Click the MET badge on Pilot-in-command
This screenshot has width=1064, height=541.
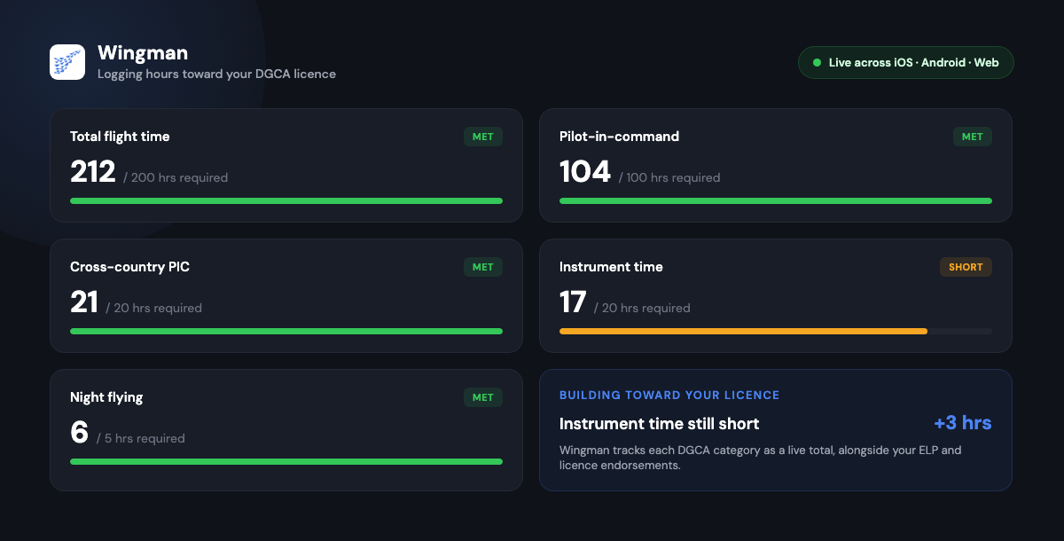click(973, 137)
